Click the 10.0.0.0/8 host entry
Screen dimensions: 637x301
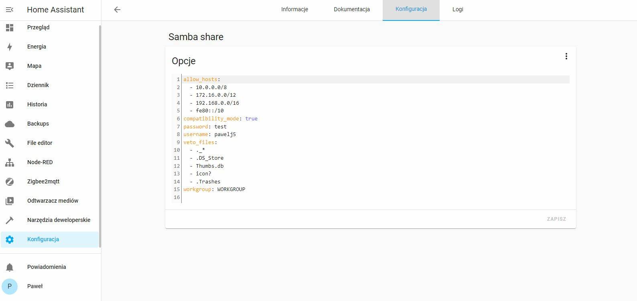[211, 87]
